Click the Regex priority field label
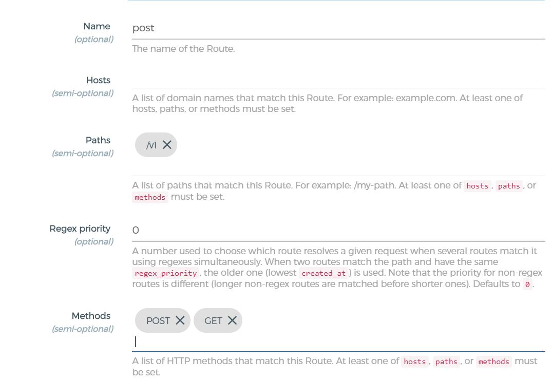This screenshot has height=380, width=552. click(80, 229)
